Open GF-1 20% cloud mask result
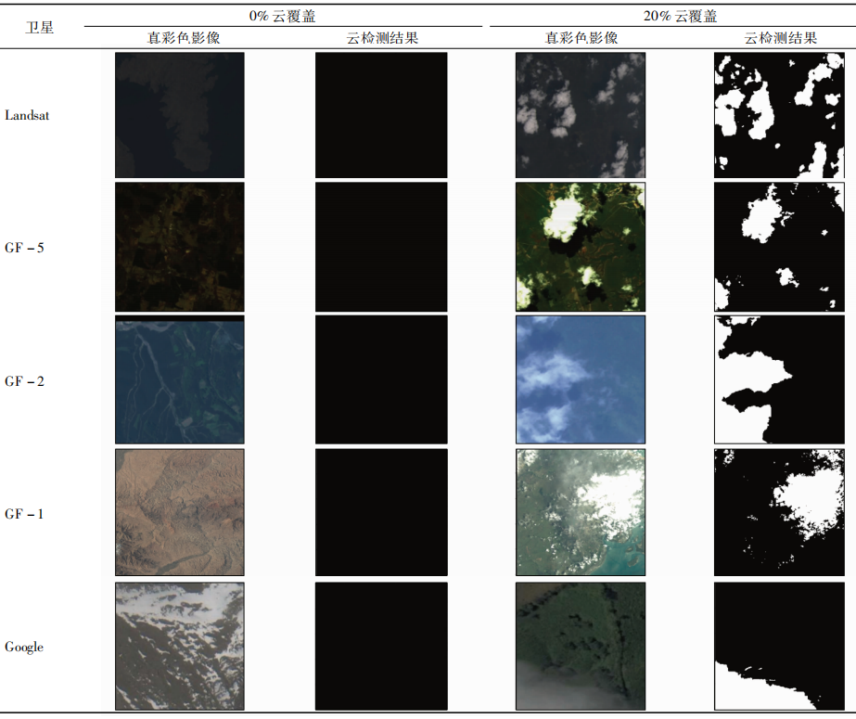The width and height of the screenshot is (856, 719). click(779, 512)
